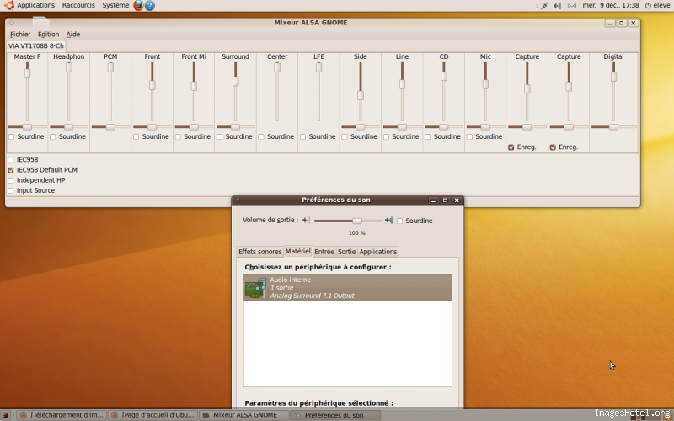Open the Fichier menu
The width and height of the screenshot is (674, 421).
20,34
